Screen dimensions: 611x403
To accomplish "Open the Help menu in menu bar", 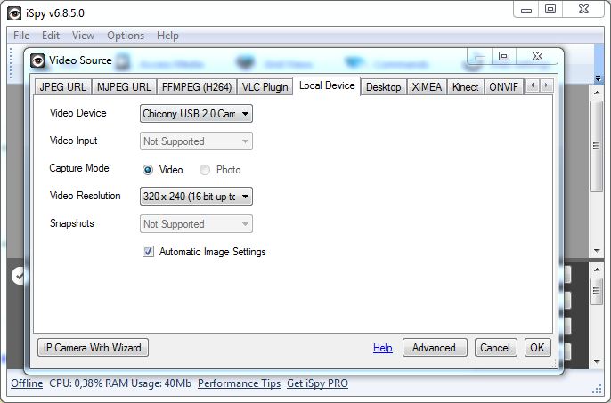I will coord(167,36).
